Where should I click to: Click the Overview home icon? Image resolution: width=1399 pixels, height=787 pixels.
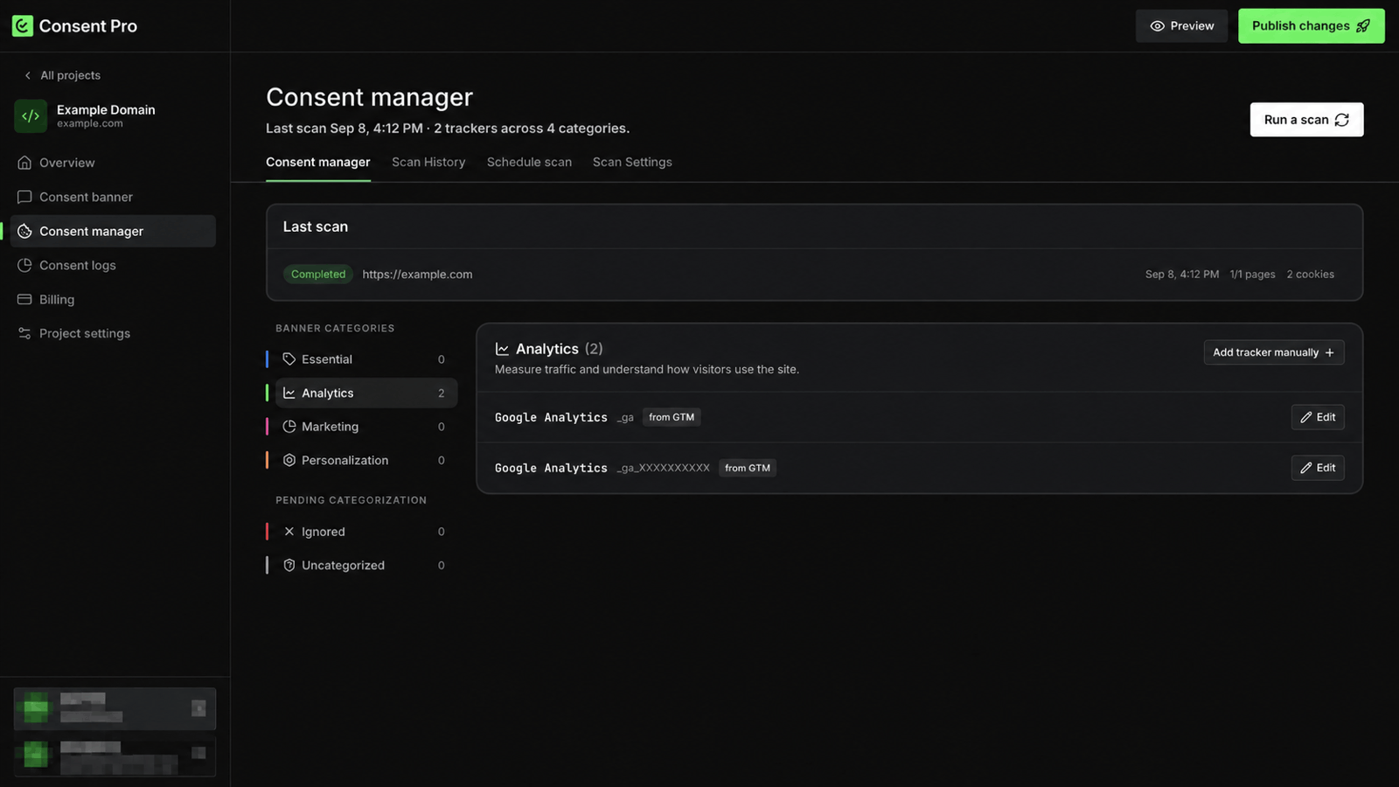coord(24,163)
